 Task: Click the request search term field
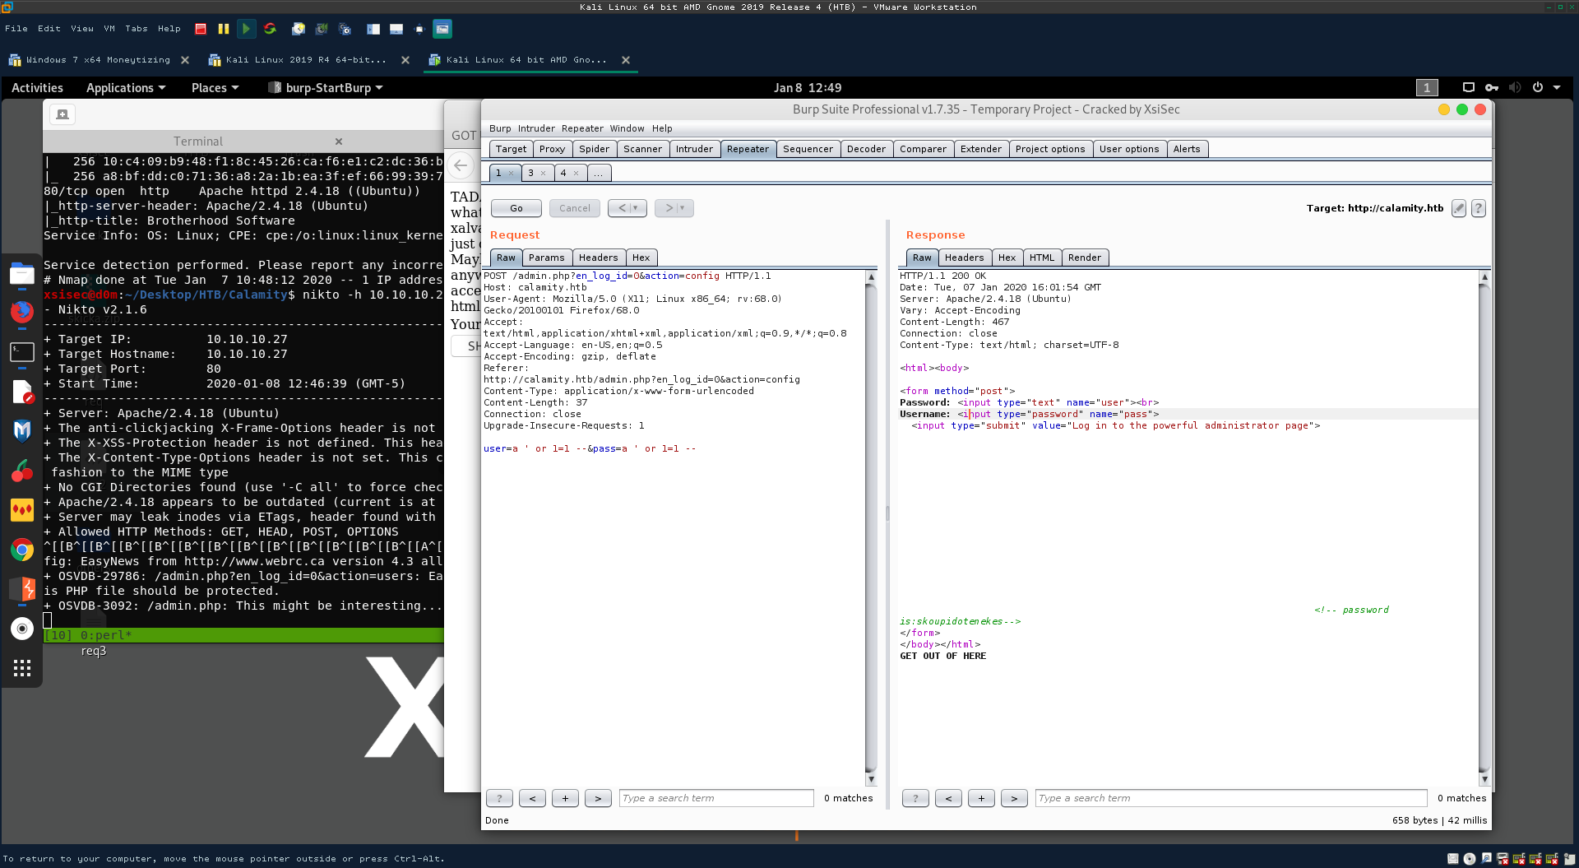point(716,798)
